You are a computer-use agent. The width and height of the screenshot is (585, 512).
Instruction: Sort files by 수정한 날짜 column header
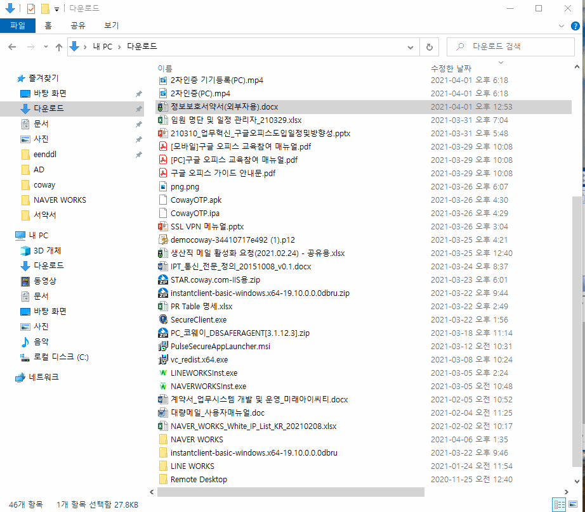(x=451, y=68)
